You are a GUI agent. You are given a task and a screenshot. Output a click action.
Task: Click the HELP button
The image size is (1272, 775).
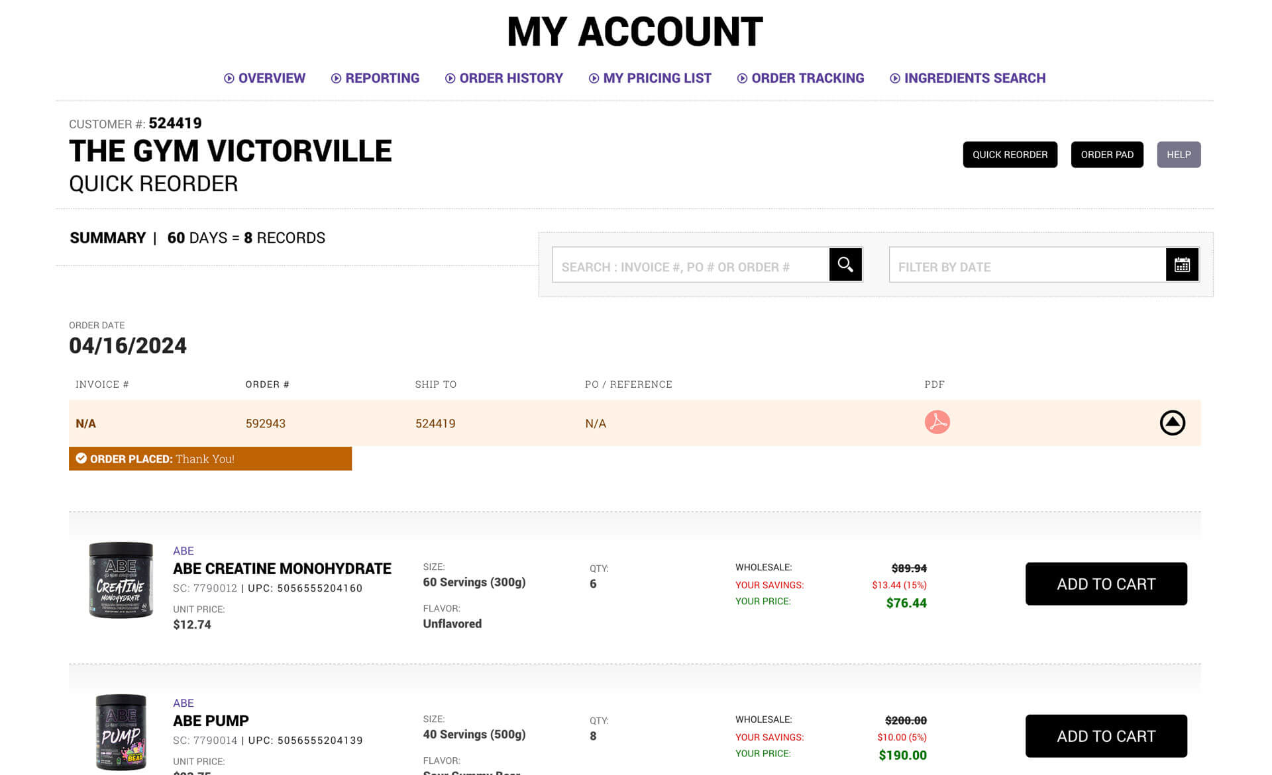(1179, 154)
